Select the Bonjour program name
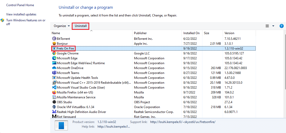 [62, 44]
